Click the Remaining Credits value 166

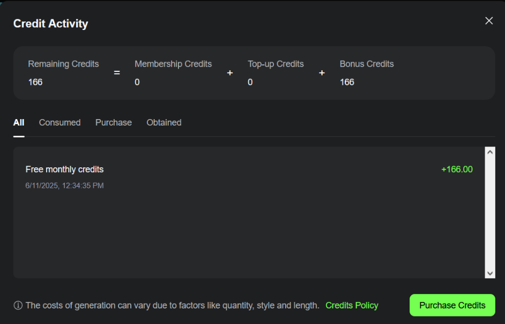pos(35,82)
